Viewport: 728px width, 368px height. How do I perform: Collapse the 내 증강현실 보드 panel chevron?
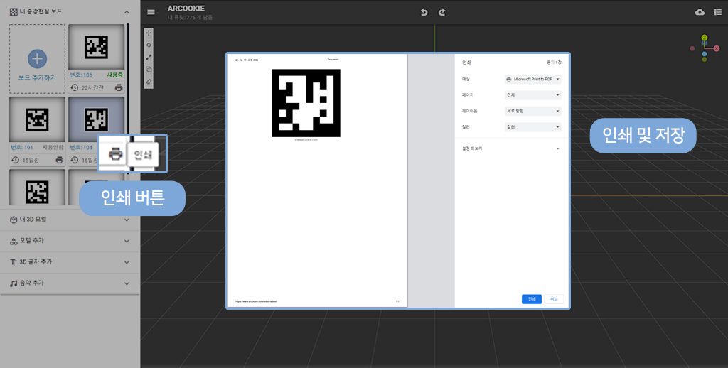(127, 13)
